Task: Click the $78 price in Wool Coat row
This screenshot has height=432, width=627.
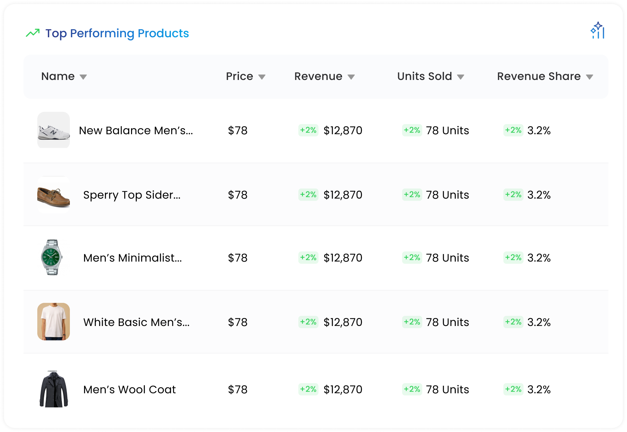Action: click(237, 389)
